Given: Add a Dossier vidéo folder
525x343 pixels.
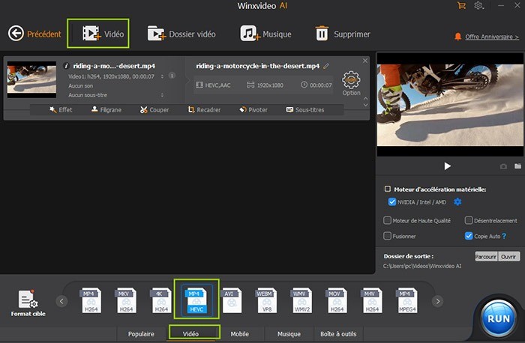Looking at the screenshot, I should click(181, 34).
